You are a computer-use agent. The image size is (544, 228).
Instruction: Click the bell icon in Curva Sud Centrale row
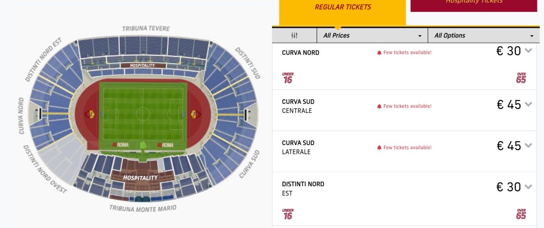(379, 106)
